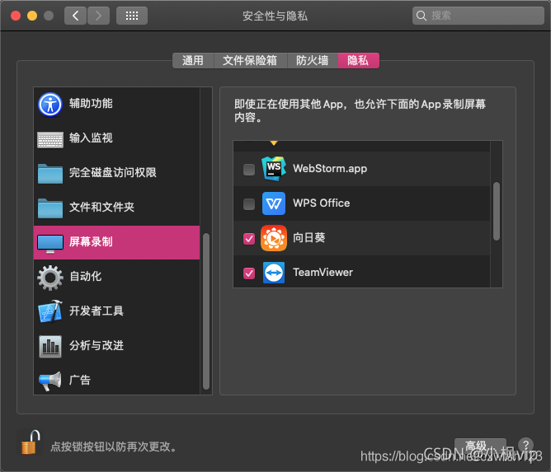Select 输入监视 in the sidebar
The image size is (551, 472).
click(x=116, y=138)
